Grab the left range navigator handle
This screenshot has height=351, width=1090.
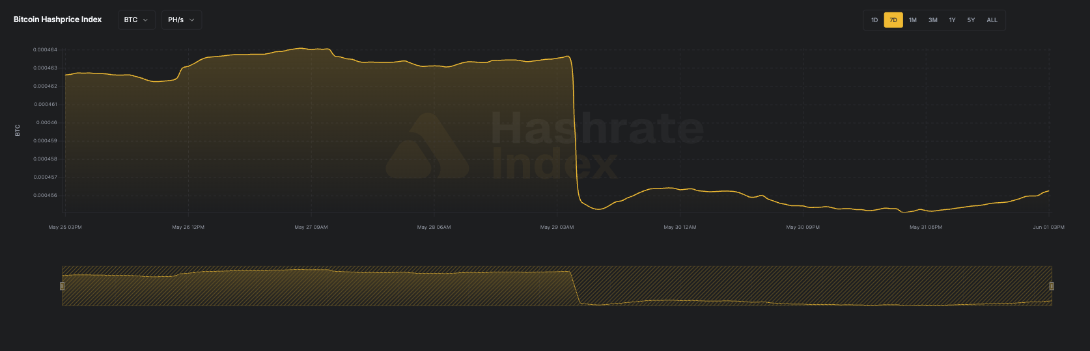tap(63, 286)
